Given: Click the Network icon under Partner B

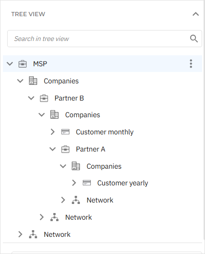Looking at the screenshot, I should click(55, 217).
